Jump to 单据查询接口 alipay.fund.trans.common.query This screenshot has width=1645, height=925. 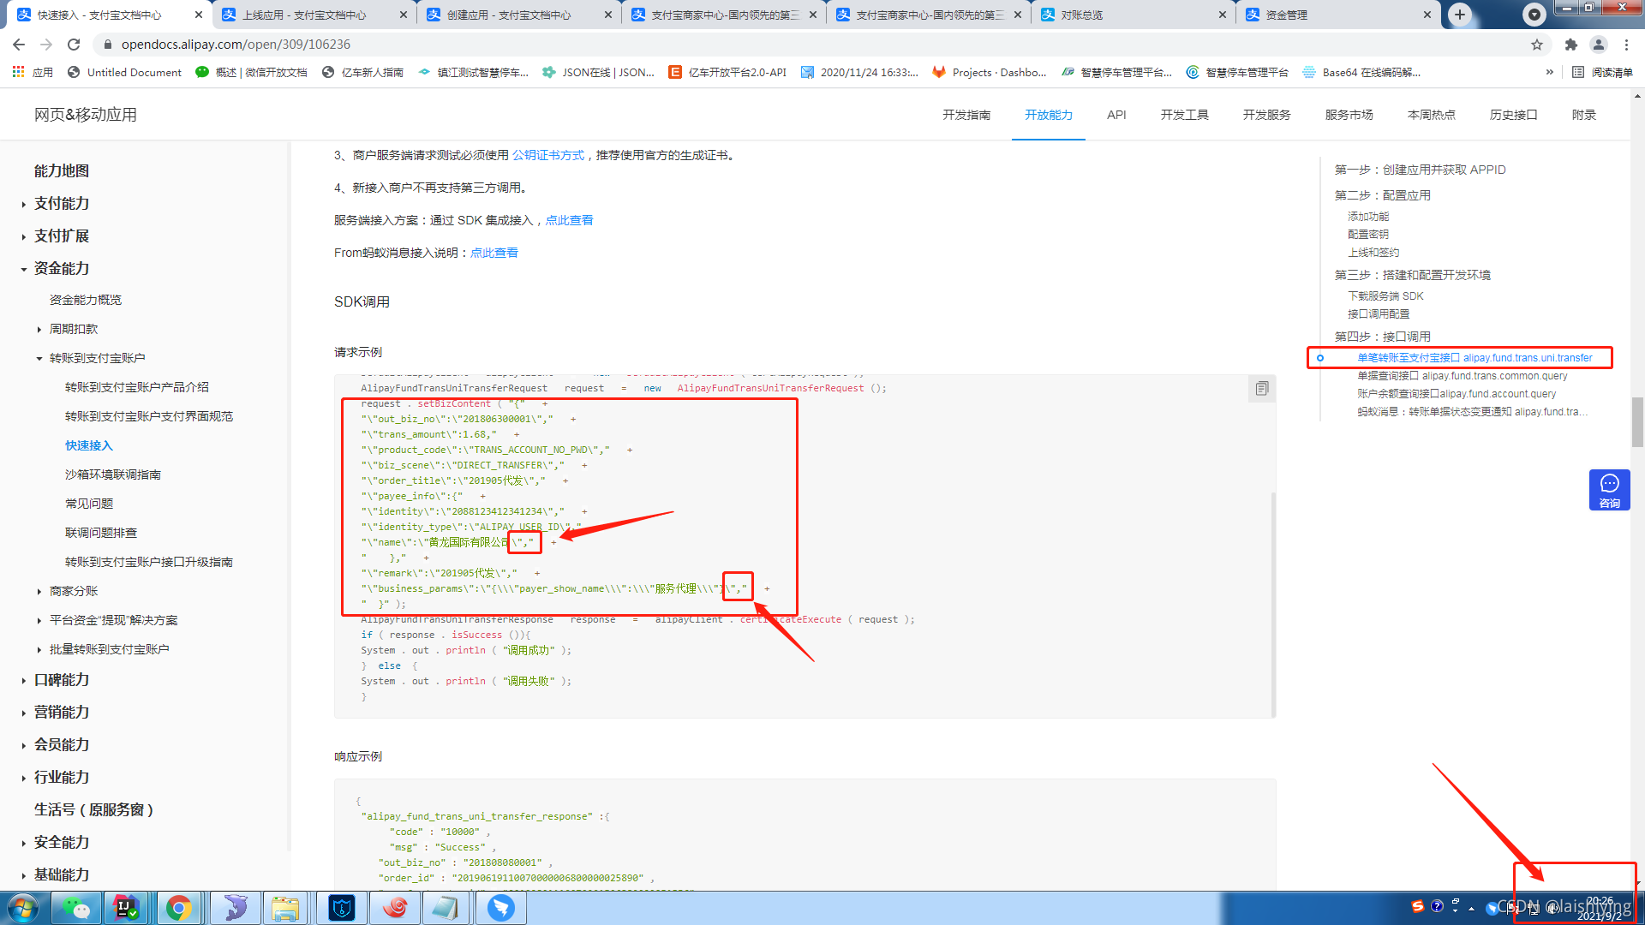coord(1462,376)
